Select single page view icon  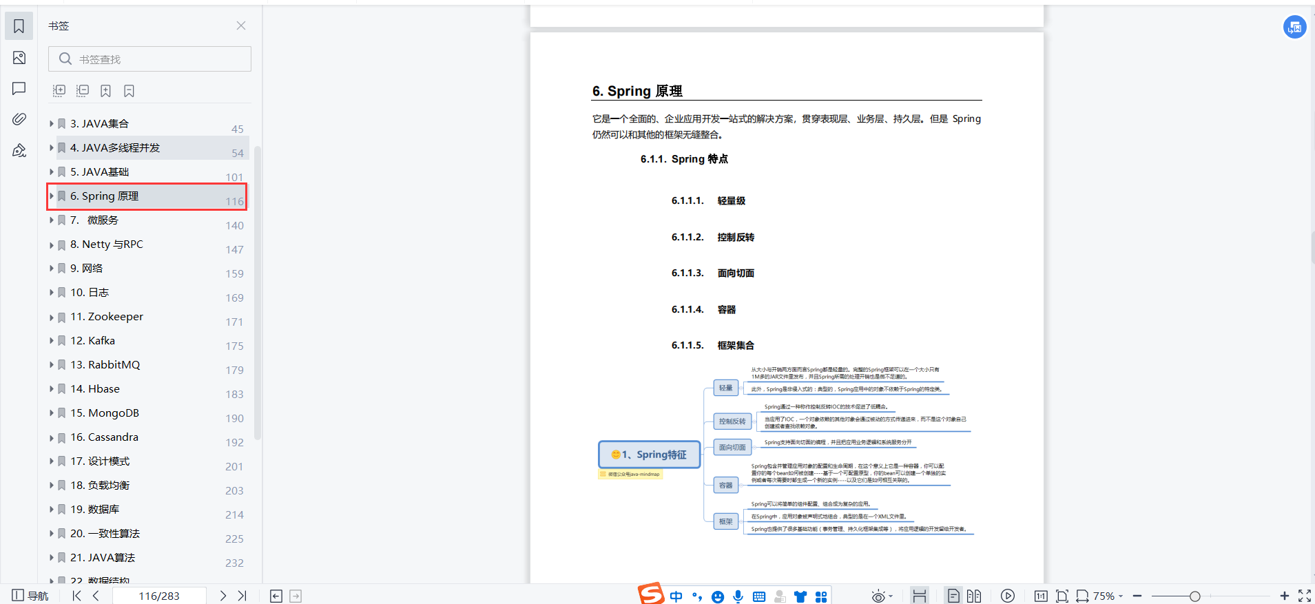[953, 596]
